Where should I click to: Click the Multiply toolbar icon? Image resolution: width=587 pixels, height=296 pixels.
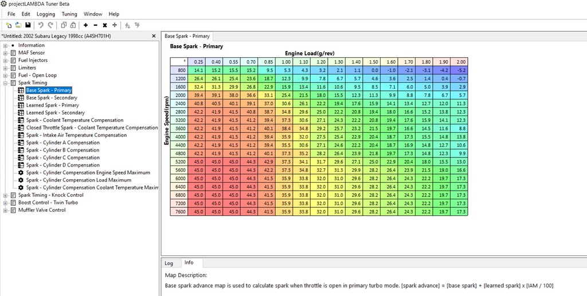[105, 25]
